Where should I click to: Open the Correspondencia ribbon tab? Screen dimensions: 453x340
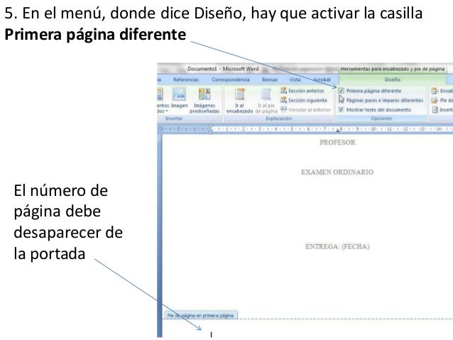[x=231, y=79]
